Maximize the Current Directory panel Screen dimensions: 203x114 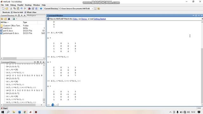(19, 16)
